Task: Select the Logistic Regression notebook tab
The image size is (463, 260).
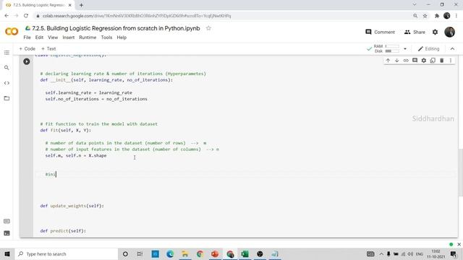Action: pos(38,5)
